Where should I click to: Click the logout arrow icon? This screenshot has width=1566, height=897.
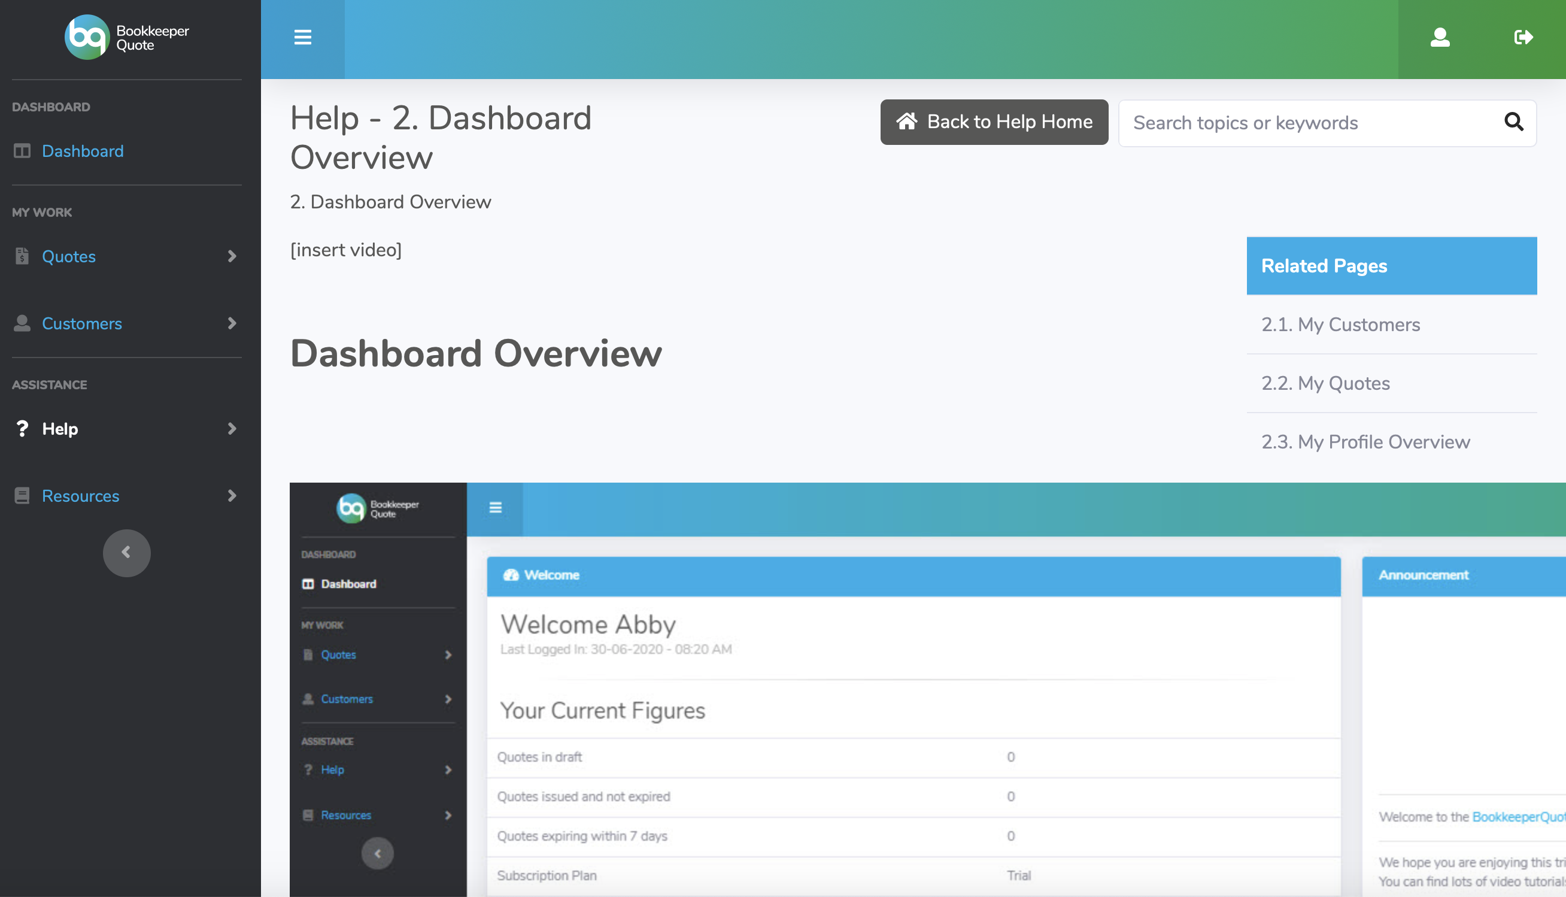(1523, 38)
